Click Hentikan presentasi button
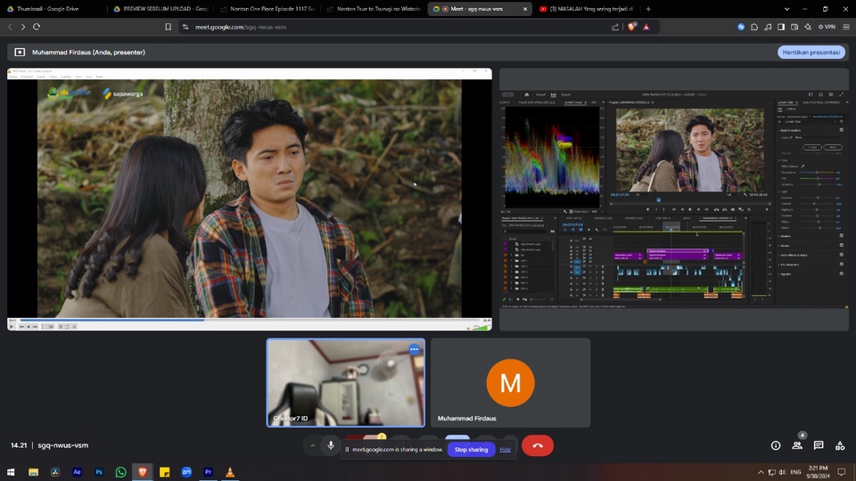 pyautogui.click(x=811, y=53)
